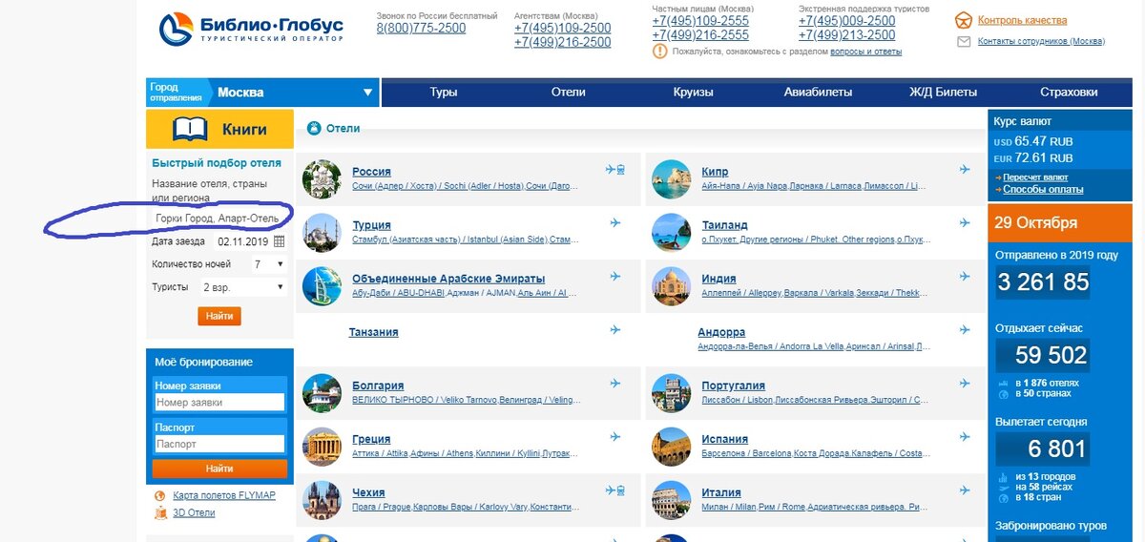Screen dimensions: 1145x542
Task: Click the airplane icon in Таиланд row
Action: pyautogui.click(x=965, y=223)
